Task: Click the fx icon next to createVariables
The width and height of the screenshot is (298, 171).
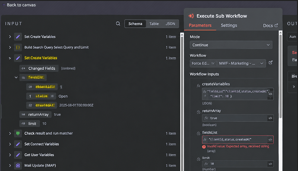Action: [198, 86]
